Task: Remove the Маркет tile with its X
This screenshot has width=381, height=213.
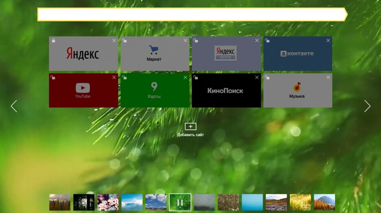Action: click(185, 40)
